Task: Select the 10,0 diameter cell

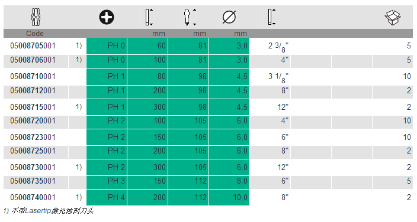Action: [229, 197]
